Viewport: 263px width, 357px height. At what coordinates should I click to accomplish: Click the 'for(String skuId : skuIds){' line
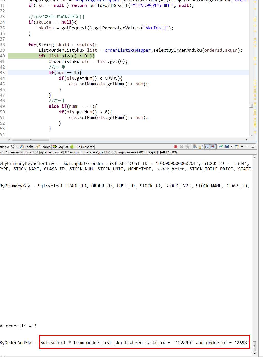point(62,45)
